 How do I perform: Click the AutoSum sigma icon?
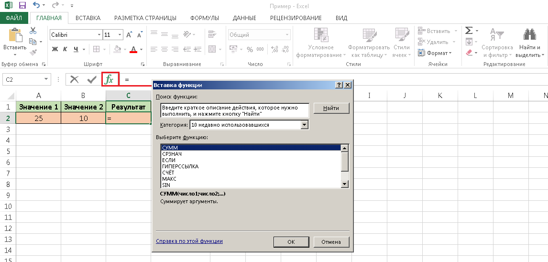pyautogui.click(x=469, y=31)
